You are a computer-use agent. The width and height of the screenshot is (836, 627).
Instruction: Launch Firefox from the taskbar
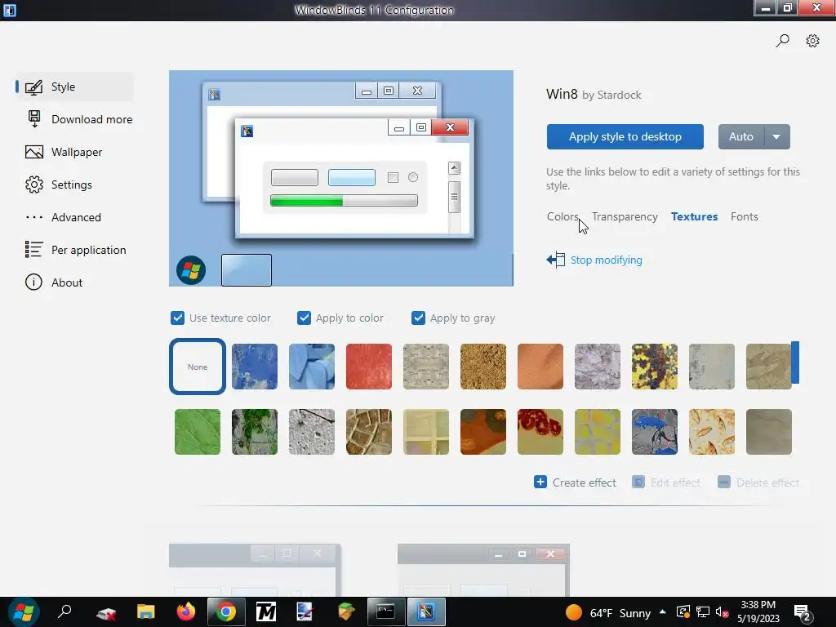click(x=186, y=612)
